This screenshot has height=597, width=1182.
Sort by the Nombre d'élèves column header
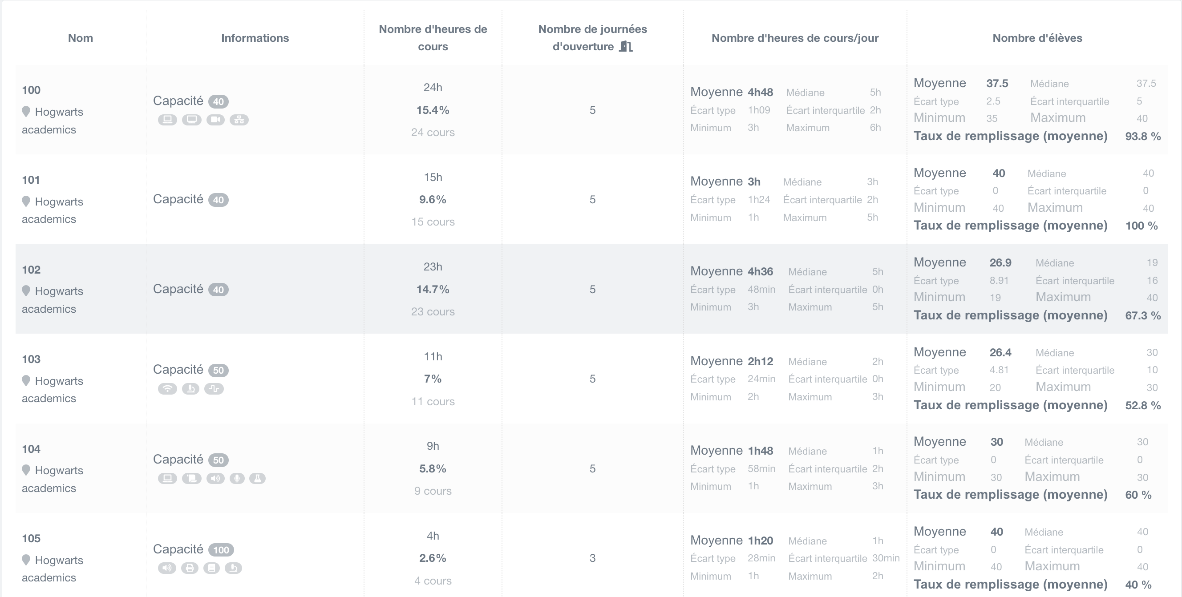(x=1037, y=38)
